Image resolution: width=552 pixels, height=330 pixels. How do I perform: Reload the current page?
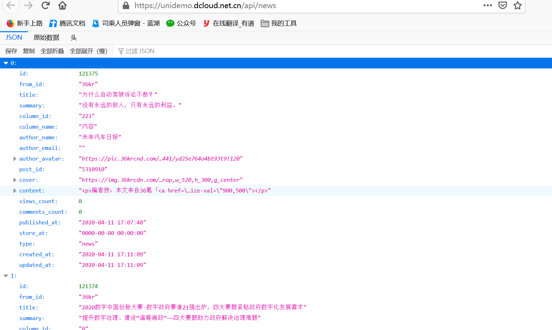pyautogui.click(x=45, y=5)
